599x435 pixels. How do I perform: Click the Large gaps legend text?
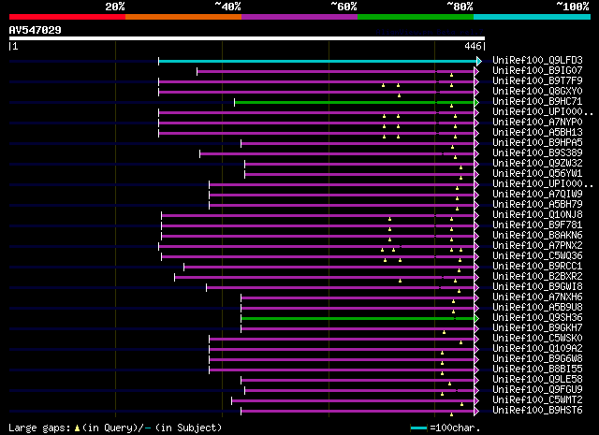click(x=114, y=428)
